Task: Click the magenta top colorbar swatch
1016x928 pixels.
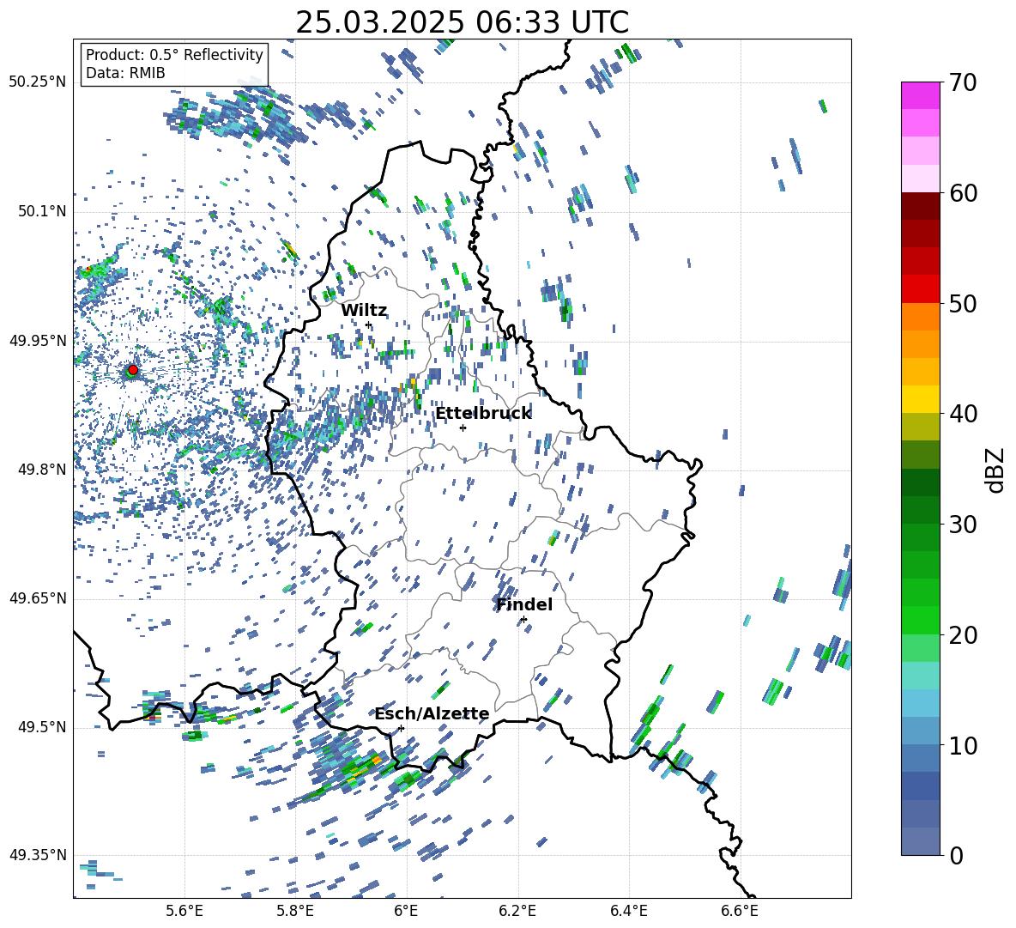Action: pos(920,95)
